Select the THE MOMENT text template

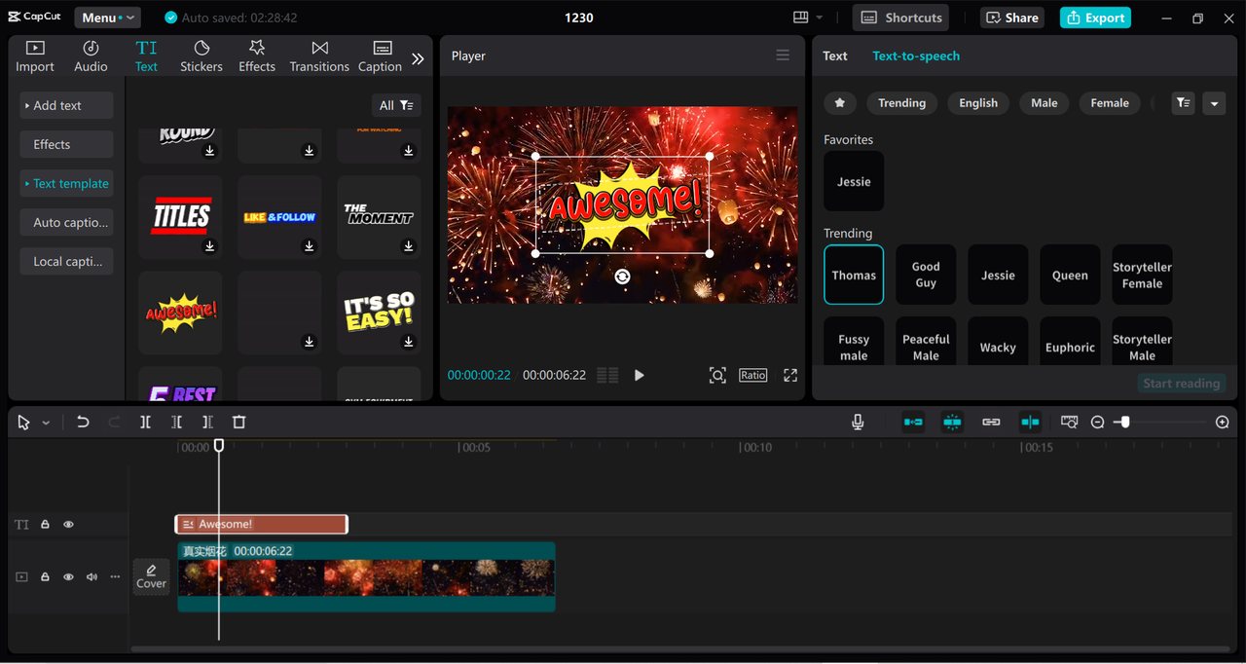[x=379, y=216]
